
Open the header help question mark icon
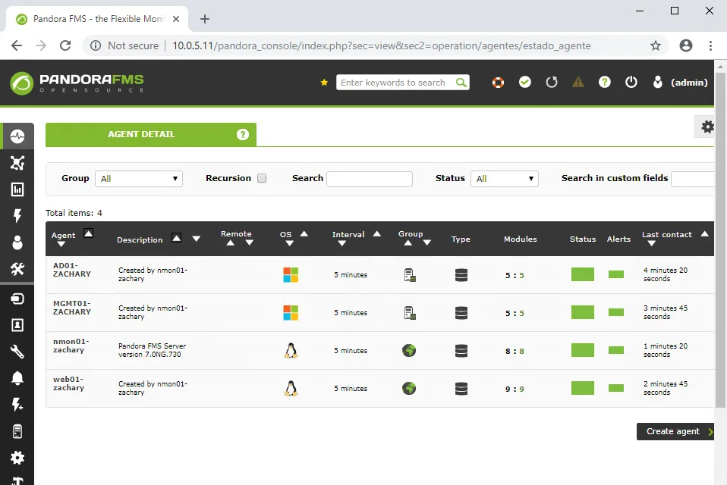coord(604,83)
